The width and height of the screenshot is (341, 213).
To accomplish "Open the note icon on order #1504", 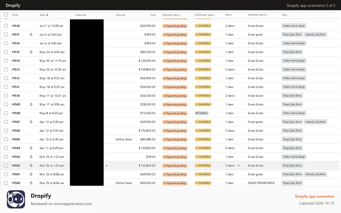I will point(31,148).
